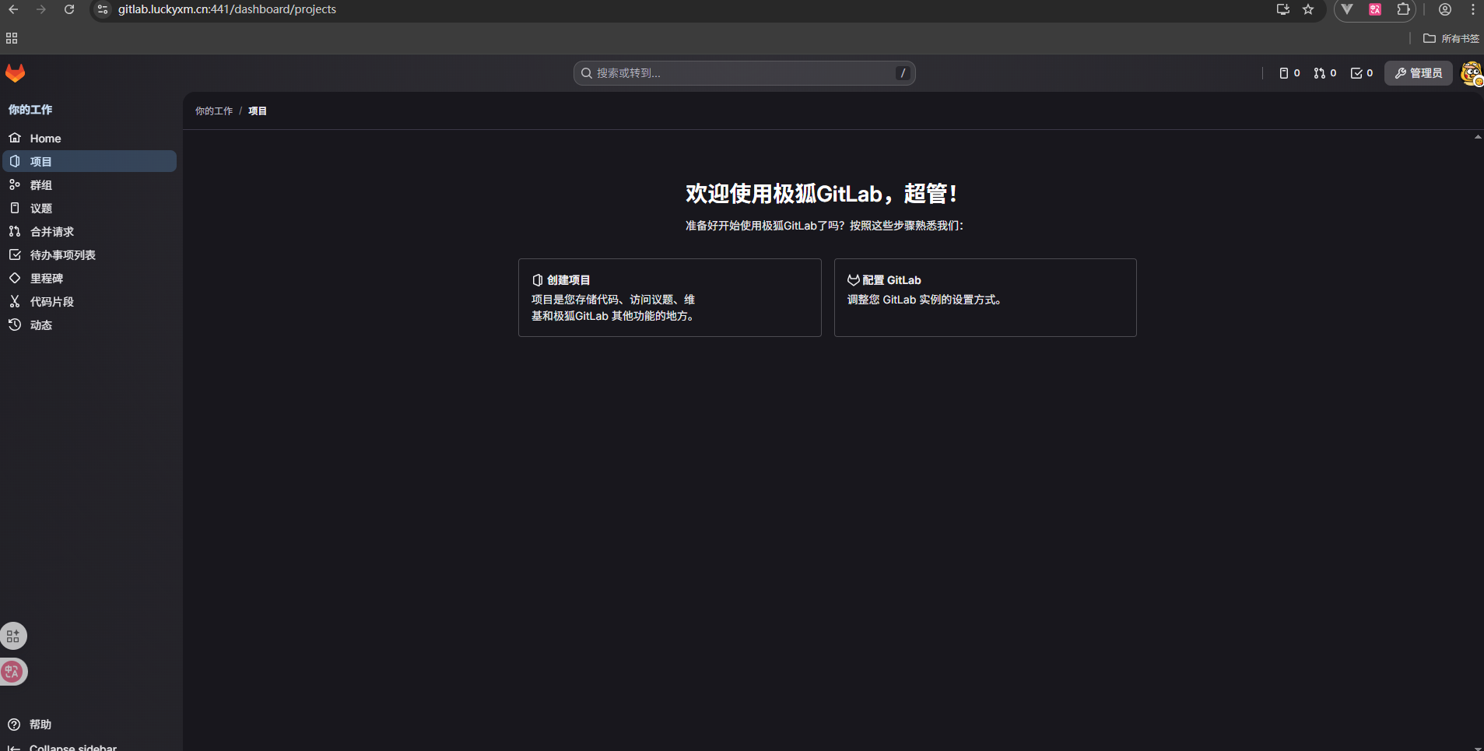The width and height of the screenshot is (1484, 751).
Task: Open 动态 in the sidebar
Action: [x=89, y=325]
